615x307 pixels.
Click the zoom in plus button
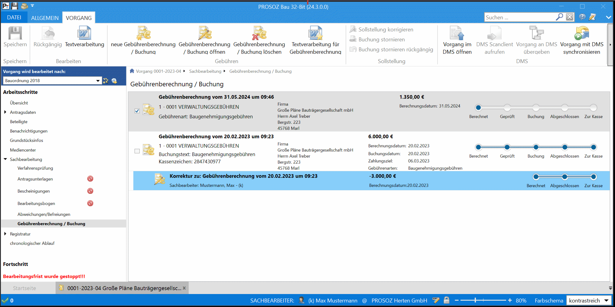click(510, 300)
